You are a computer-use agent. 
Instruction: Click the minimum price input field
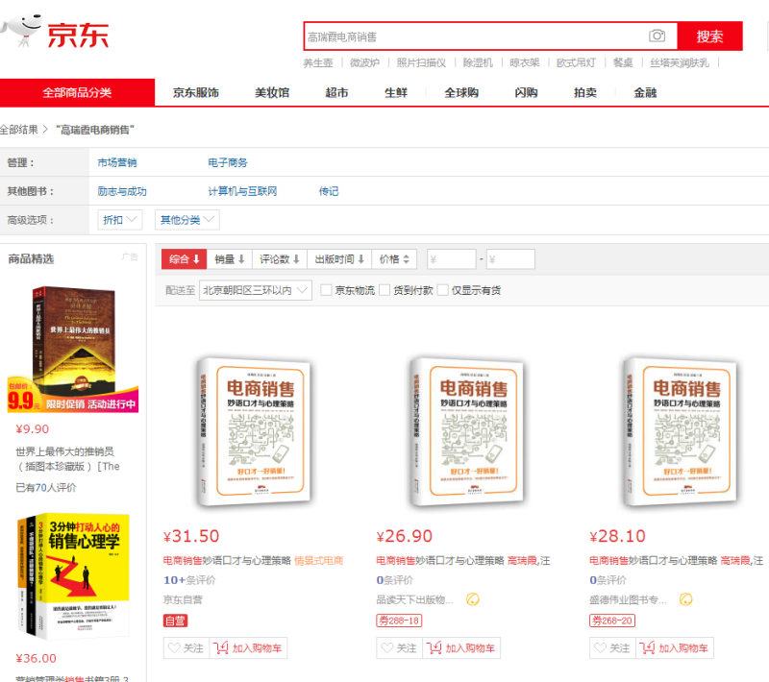(452, 259)
